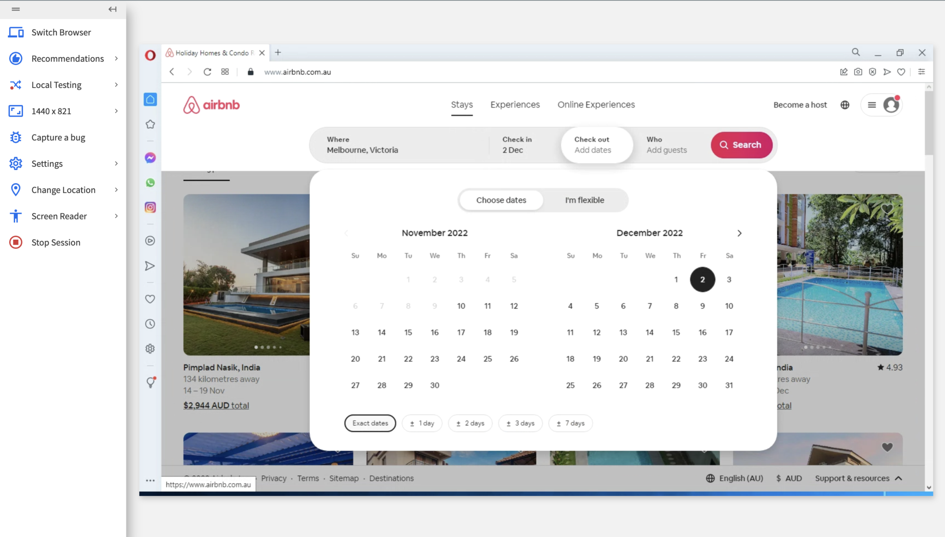Click the Airbnb logo

click(211, 105)
